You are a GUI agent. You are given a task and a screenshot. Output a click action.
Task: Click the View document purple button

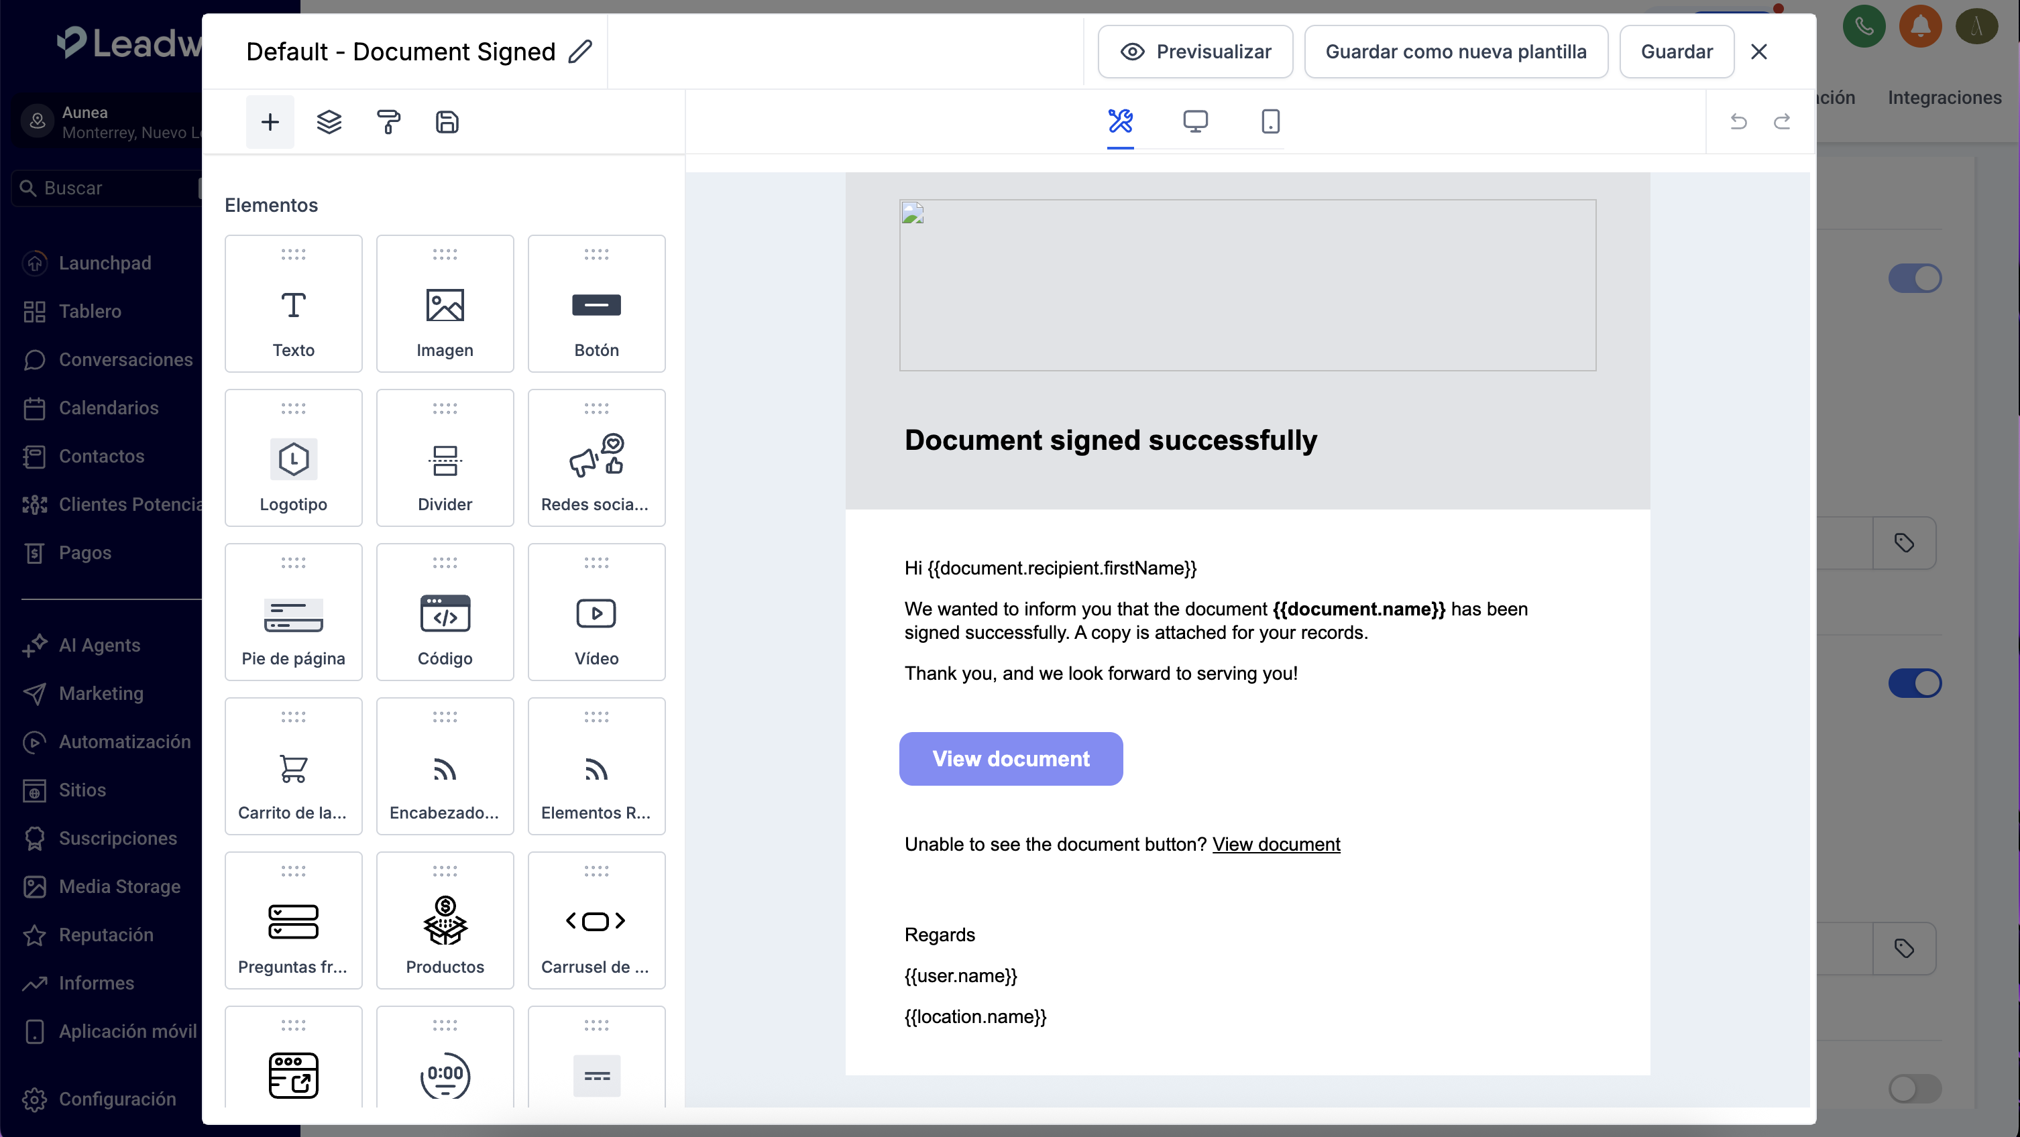pos(1011,759)
